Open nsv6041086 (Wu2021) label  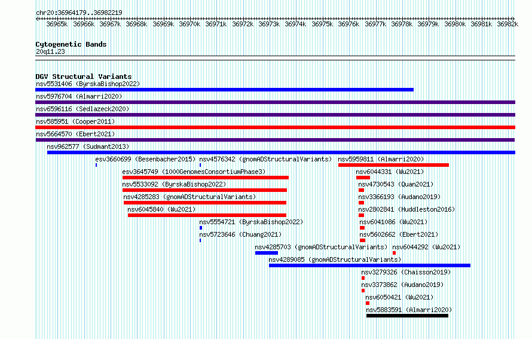pyautogui.click(x=393, y=222)
